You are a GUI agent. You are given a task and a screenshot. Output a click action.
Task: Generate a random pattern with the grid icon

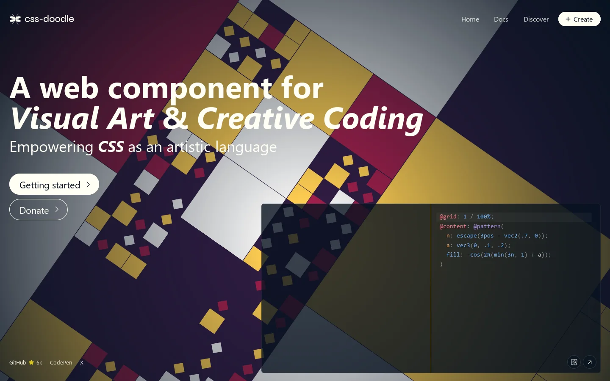click(574, 362)
